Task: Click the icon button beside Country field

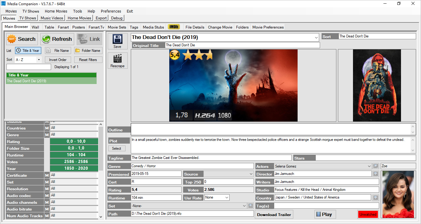Action: tap(376, 198)
